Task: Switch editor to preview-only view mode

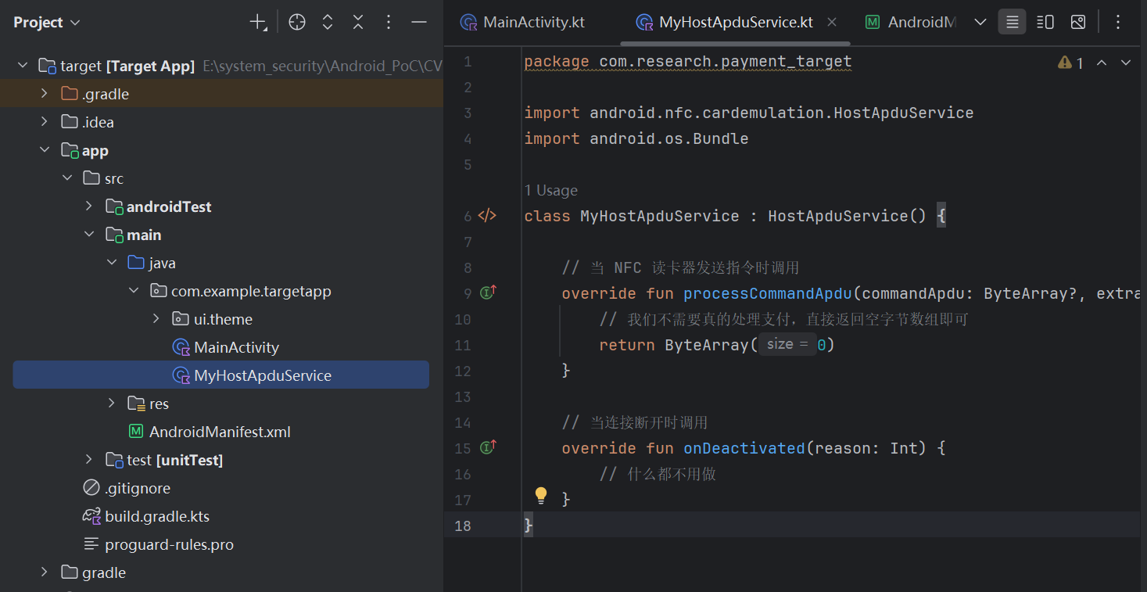Action: [x=1078, y=23]
